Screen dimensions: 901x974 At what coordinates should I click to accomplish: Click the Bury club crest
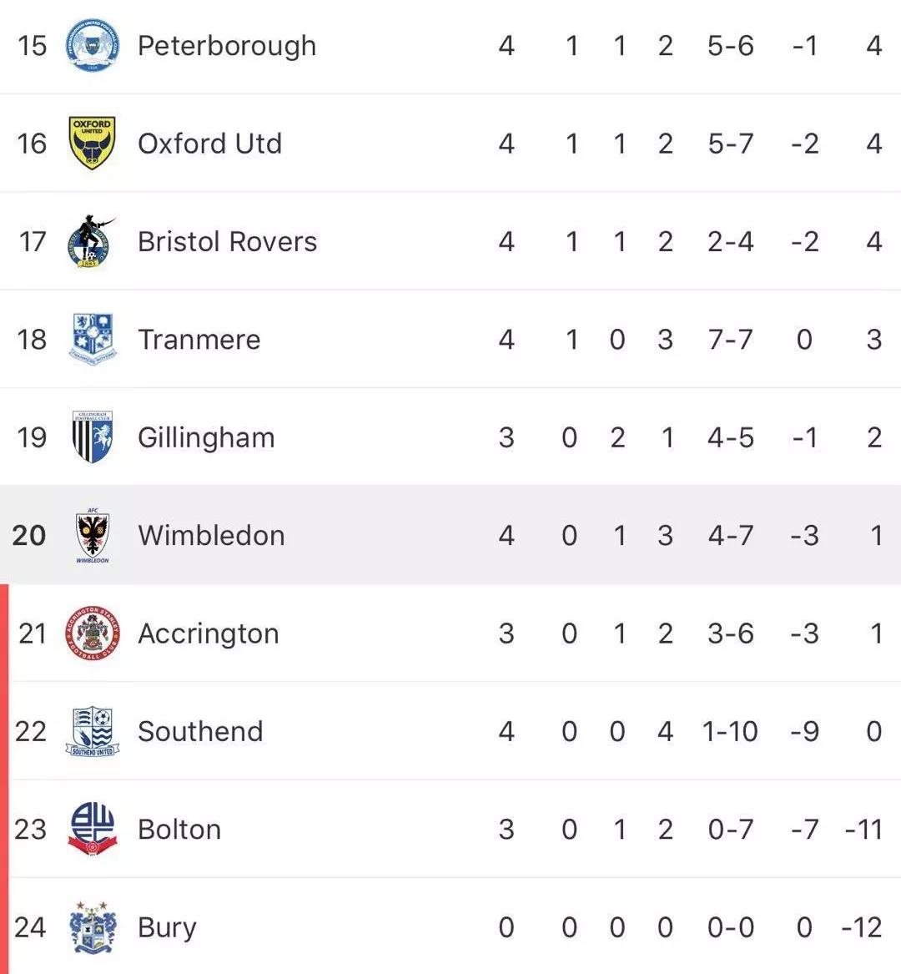point(92,926)
